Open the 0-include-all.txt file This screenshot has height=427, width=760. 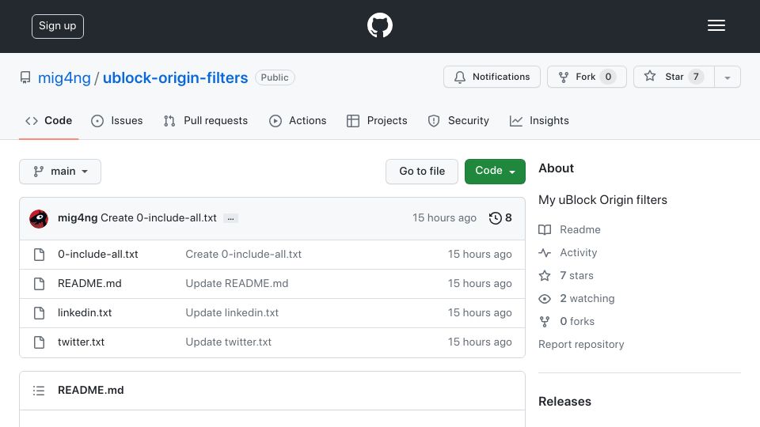98,254
